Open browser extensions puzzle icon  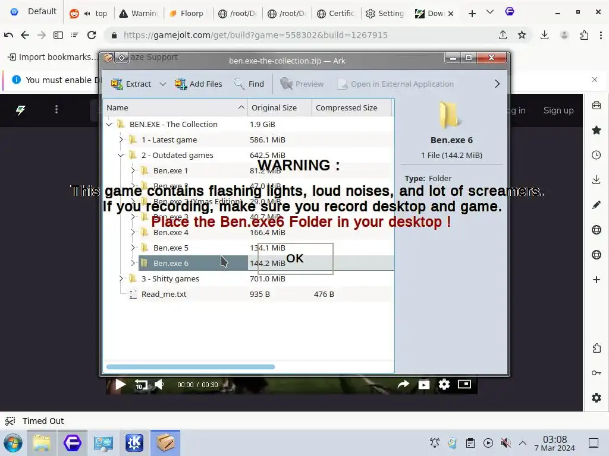(584, 35)
